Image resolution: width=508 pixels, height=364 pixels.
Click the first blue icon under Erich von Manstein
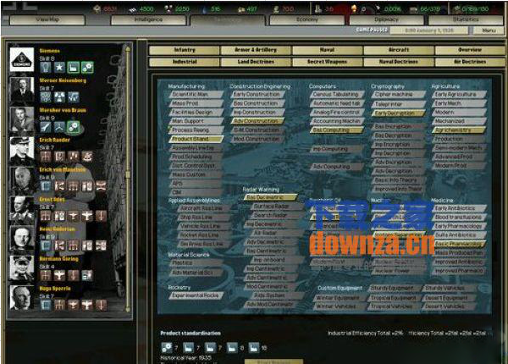click(x=46, y=186)
